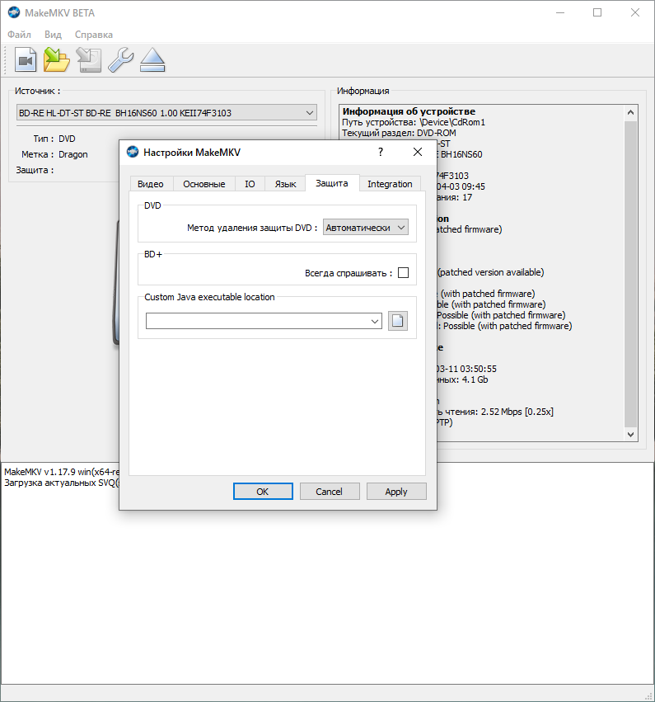
Task: Click the 2.52 Mbps [0.25x] read speed line
Action: (x=495, y=412)
